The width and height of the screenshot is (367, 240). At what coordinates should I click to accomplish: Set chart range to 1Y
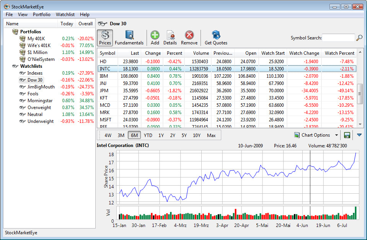coord(161,136)
